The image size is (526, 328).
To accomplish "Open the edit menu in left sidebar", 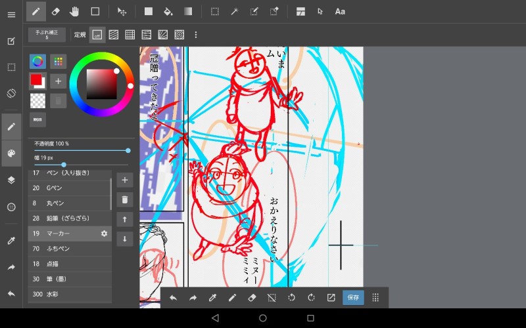I will click(11, 41).
